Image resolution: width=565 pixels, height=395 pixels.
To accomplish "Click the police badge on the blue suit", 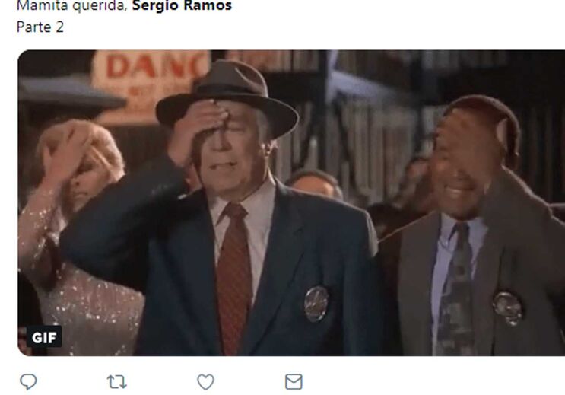I will pos(316,304).
